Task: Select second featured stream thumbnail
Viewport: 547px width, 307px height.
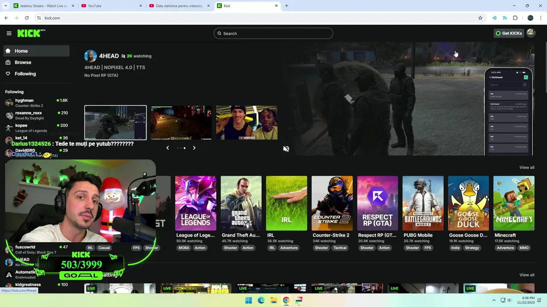Action: tap(181, 123)
